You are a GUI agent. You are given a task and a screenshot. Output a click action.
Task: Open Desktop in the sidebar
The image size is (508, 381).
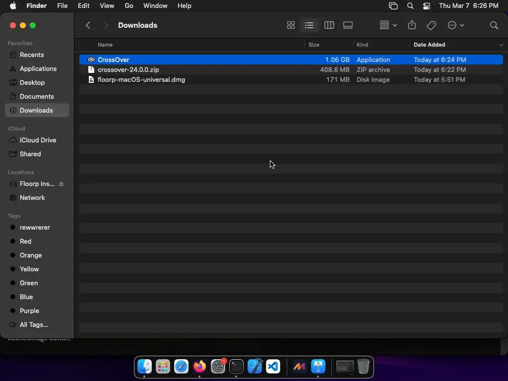(x=37, y=83)
